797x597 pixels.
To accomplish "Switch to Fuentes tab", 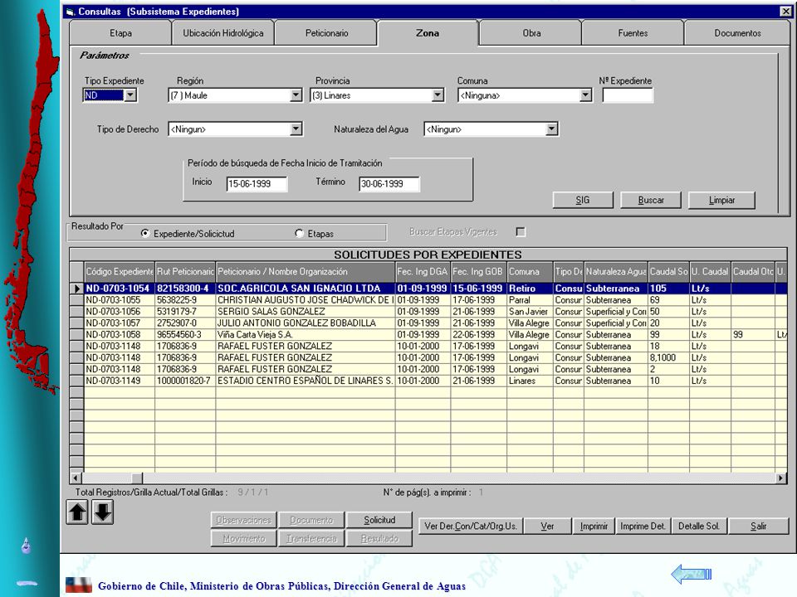I will 633,33.
